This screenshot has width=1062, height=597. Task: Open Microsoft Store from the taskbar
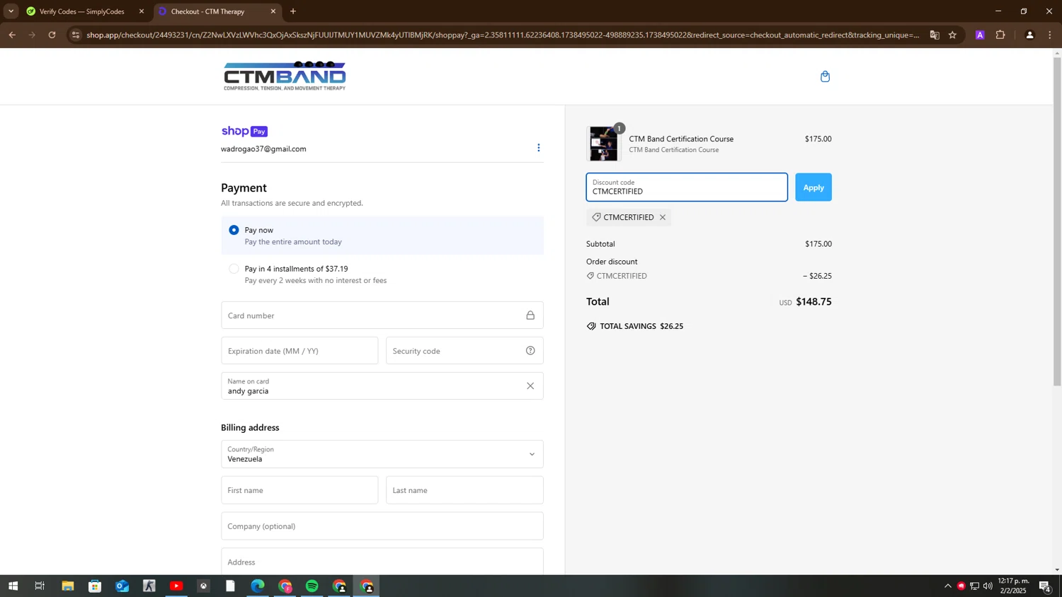point(95,586)
